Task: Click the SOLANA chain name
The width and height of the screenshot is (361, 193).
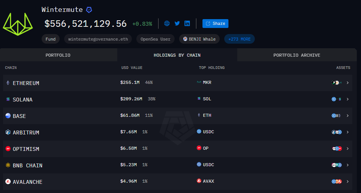Action: click(23, 100)
